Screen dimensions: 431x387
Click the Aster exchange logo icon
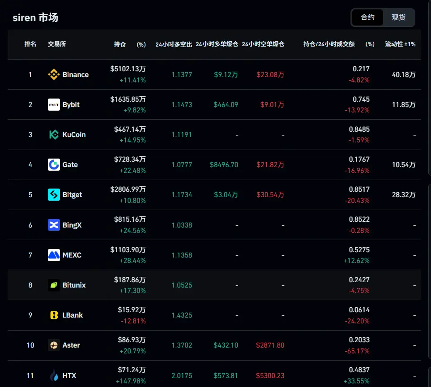(x=54, y=345)
